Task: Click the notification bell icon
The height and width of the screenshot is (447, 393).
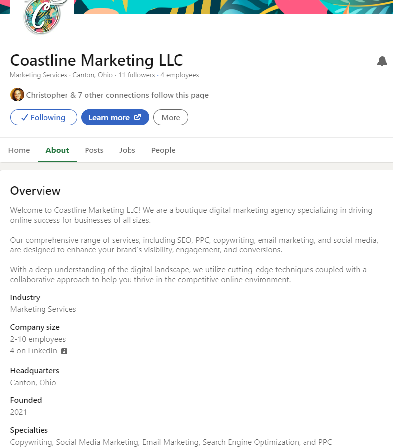Action: pyautogui.click(x=382, y=61)
